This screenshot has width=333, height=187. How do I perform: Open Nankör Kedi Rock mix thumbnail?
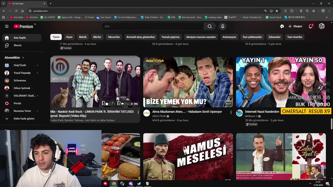[95, 82]
